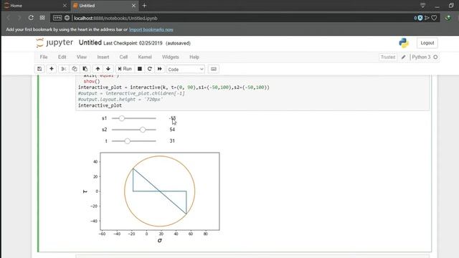Click the interactive_plot code line in cell
This screenshot has width=459, height=258.
(100, 105)
